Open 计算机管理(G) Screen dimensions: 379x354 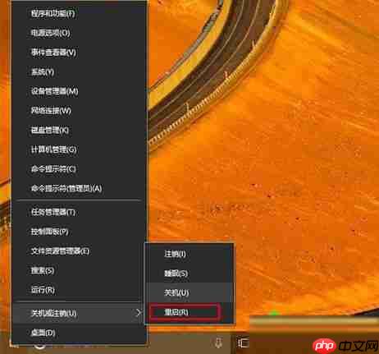pos(80,149)
